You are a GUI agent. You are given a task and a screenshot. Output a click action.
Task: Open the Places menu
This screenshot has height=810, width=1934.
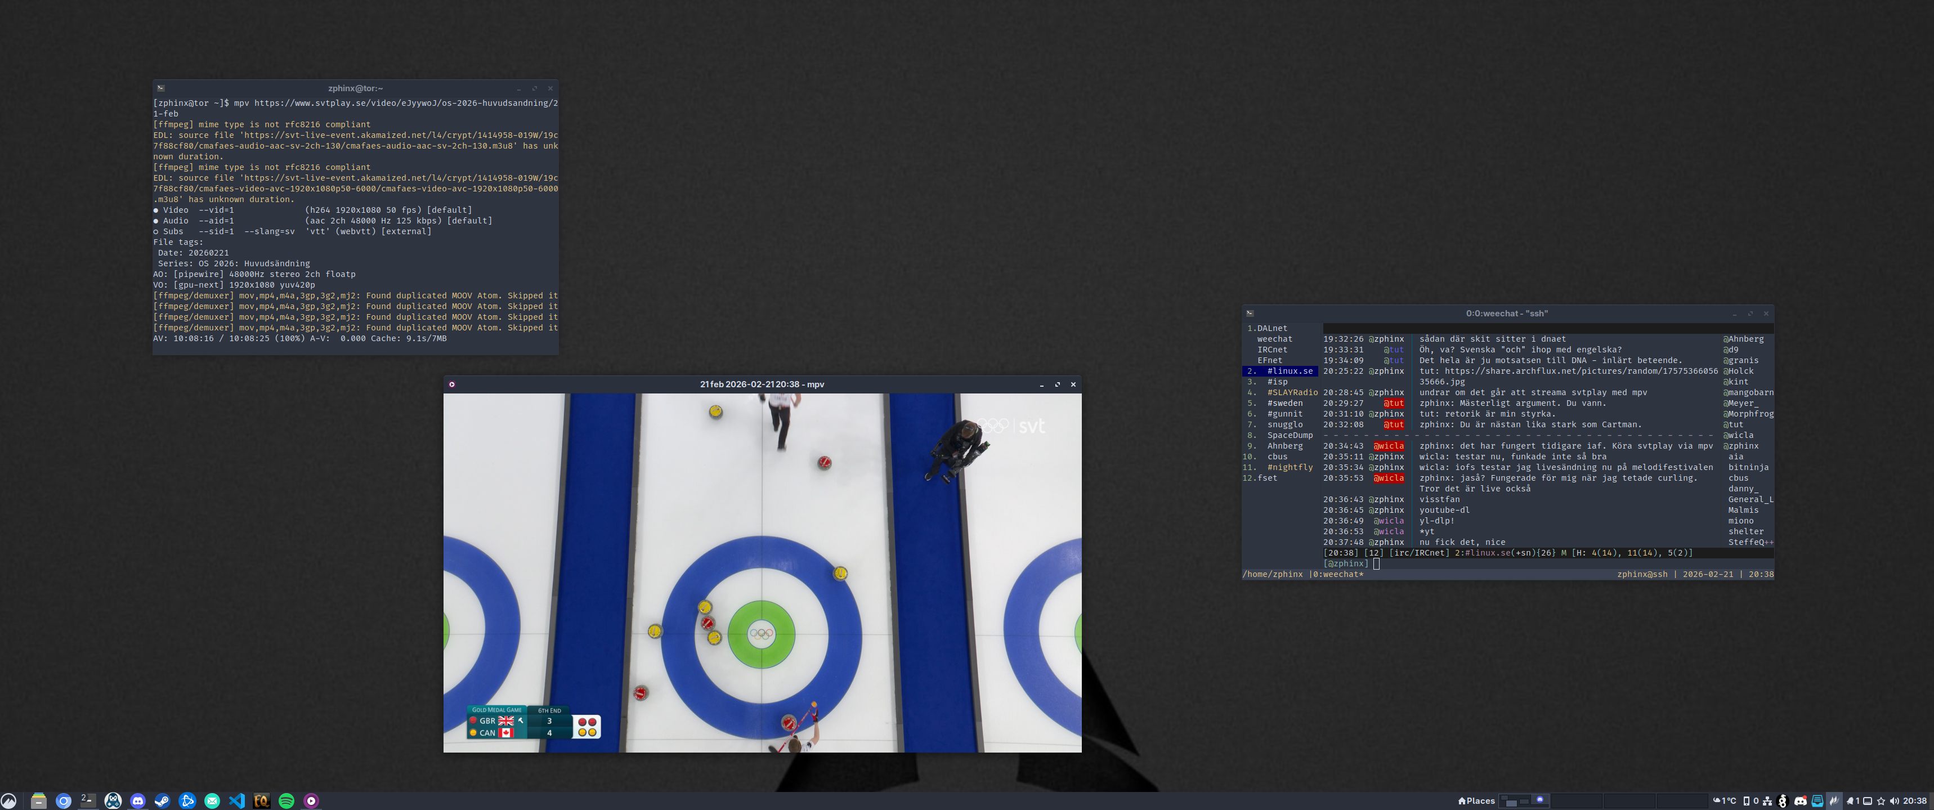pos(1477,801)
